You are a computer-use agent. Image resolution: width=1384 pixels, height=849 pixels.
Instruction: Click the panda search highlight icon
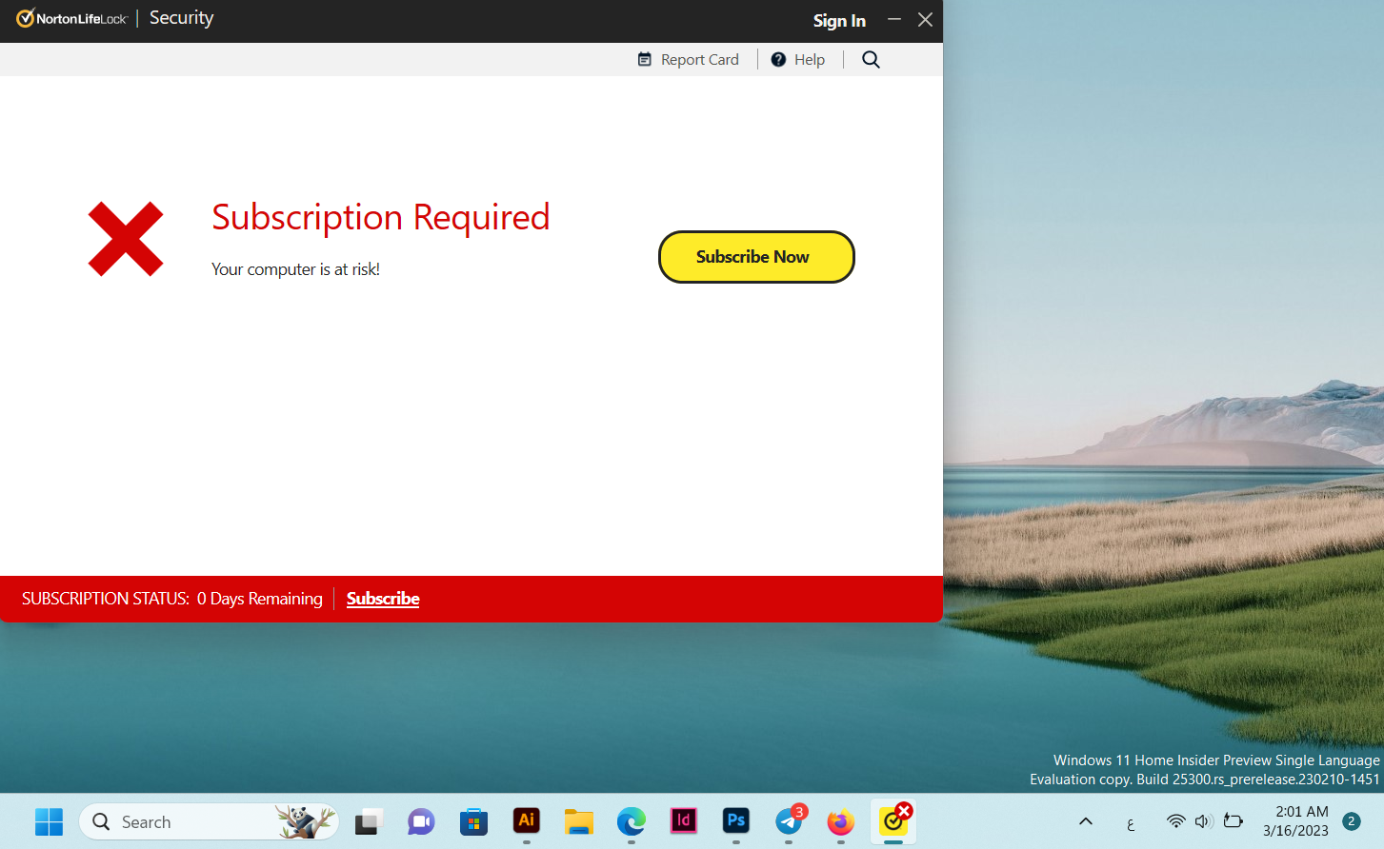pos(305,821)
